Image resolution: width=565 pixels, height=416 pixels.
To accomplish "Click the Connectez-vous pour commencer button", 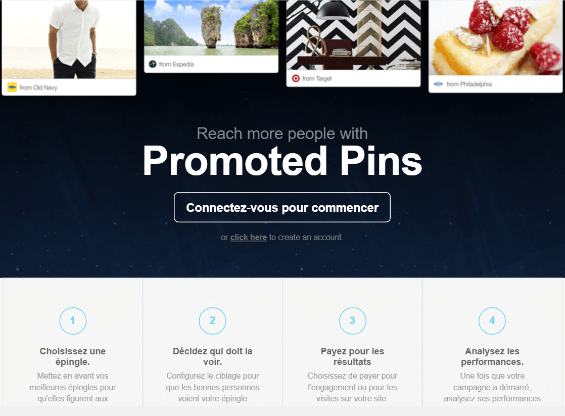I will 282,207.
